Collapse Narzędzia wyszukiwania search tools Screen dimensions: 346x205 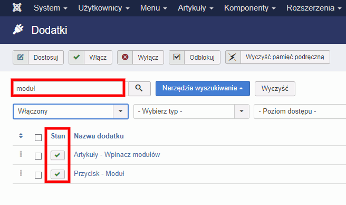pyautogui.click(x=203, y=88)
